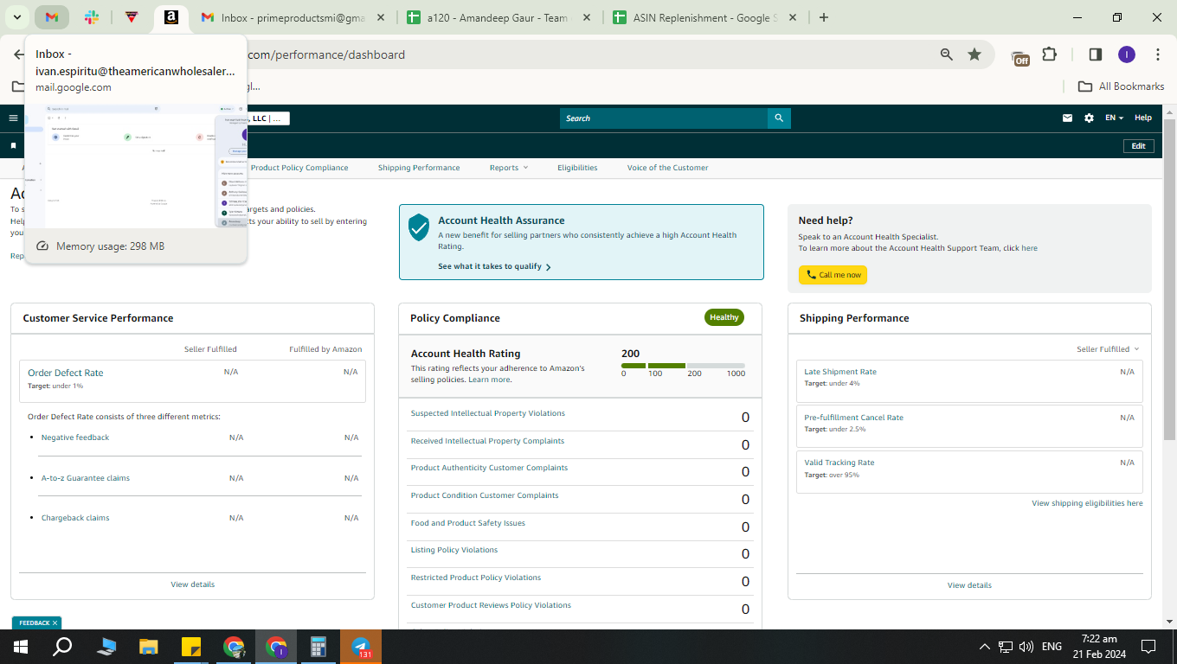
Task: Click the Learn more link under Account Health Rating
Action: pos(489,380)
